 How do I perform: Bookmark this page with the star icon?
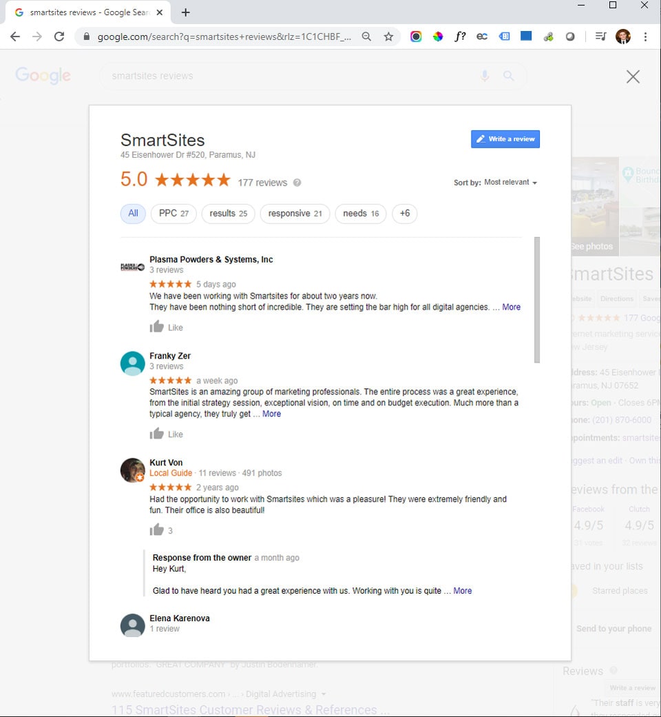point(388,37)
